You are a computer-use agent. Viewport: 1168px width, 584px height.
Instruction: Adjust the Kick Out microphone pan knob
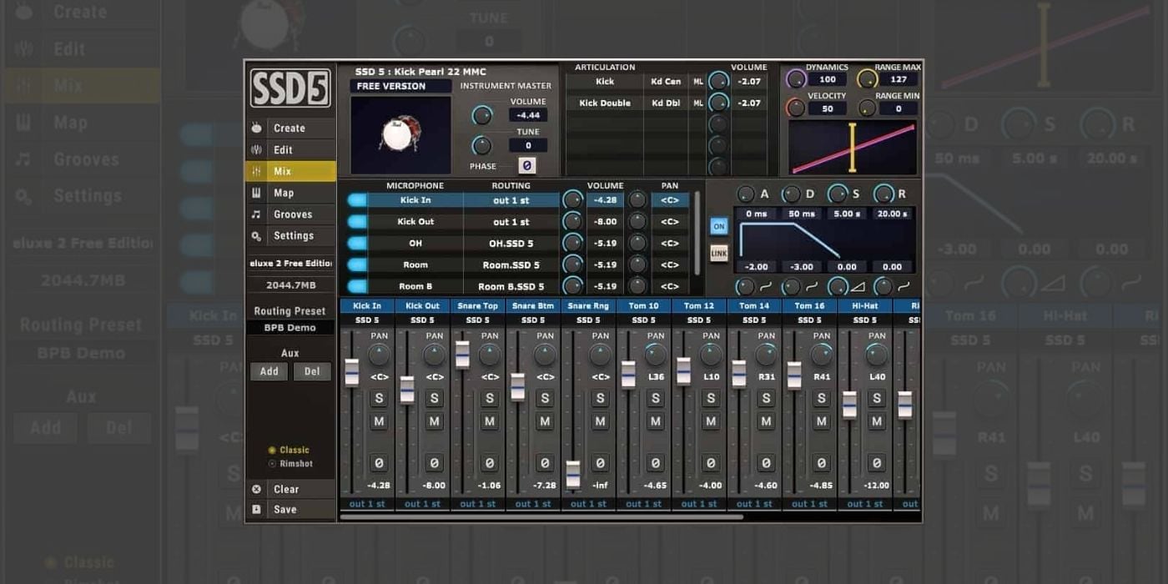click(x=637, y=222)
